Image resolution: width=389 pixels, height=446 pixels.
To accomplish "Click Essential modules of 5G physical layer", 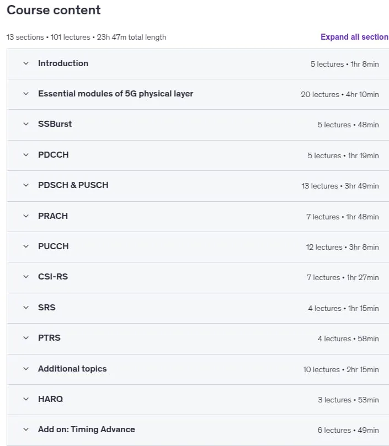I will (116, 94).
